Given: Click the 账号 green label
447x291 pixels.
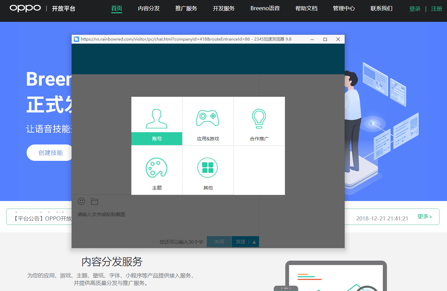Looking at the screenshot, I should point(157,139).
